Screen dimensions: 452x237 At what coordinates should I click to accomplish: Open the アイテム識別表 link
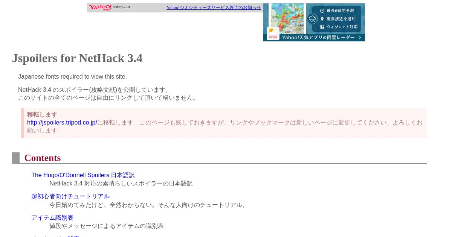[52, 218]
